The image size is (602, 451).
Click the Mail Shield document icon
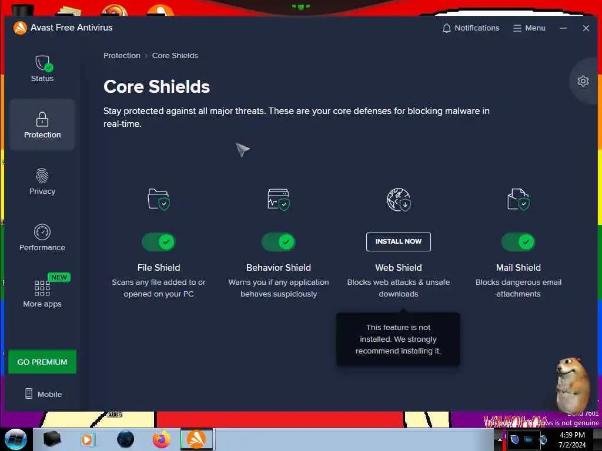tap(519, 199)
